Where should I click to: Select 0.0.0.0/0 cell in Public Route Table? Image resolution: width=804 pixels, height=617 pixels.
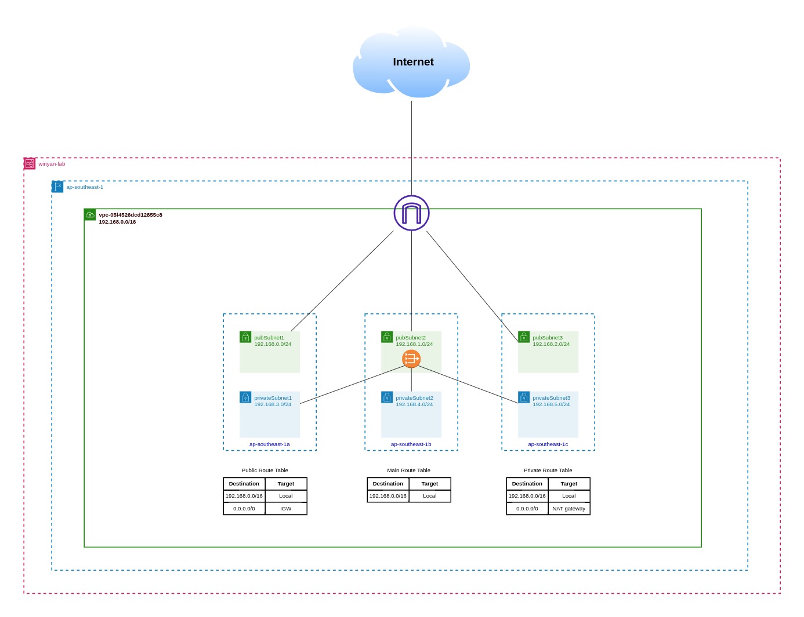[x=244, y=509]
